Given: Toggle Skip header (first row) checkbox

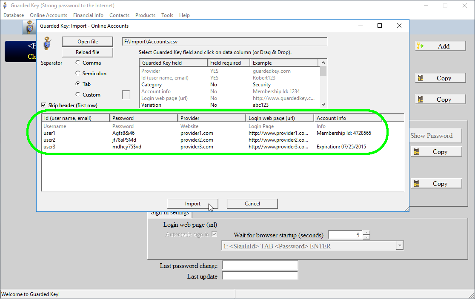Looking at the screenshot, I should pos(43,105).
